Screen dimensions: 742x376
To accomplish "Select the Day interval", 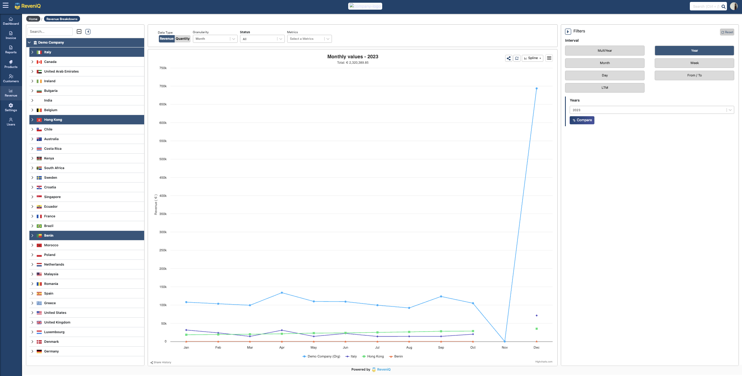I will pyautogui.click(x=605, y=75).
